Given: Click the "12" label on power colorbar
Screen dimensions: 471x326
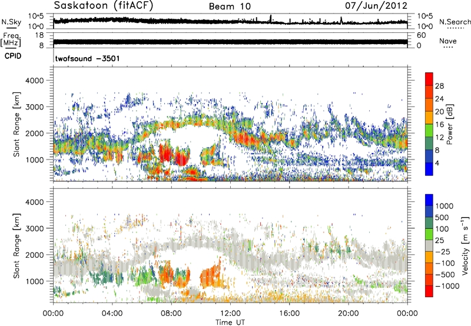Looking at the screenshot, I should tap(439, 138).
